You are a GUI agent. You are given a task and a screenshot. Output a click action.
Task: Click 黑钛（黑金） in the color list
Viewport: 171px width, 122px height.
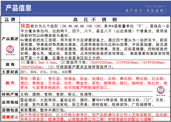pyautogui.click(x=31, y=79)
